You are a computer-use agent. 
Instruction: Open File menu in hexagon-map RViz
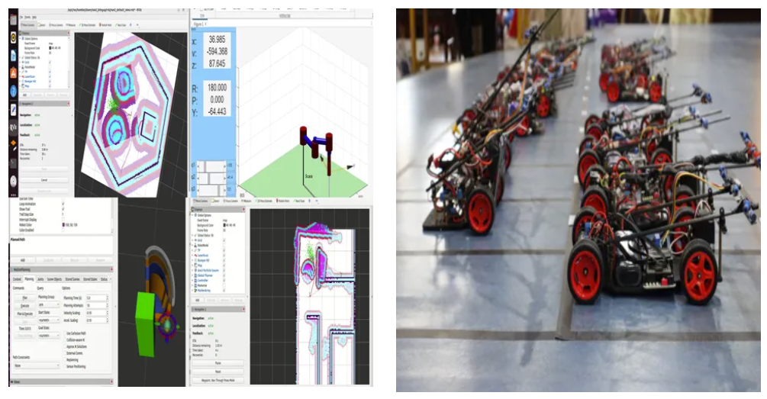pos(21,17)
